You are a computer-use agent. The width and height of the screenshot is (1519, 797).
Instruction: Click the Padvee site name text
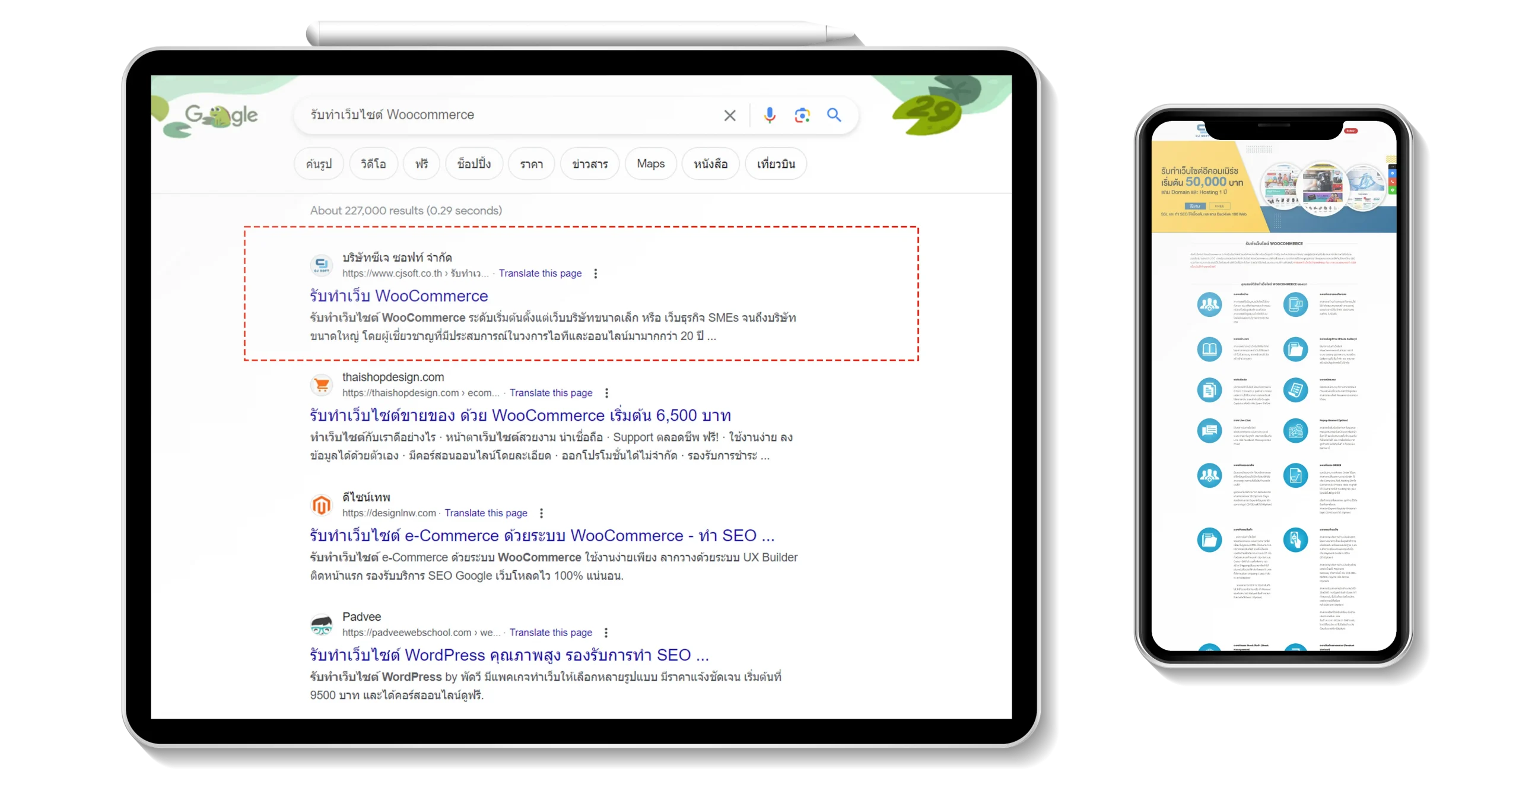[x=361, y=617]
